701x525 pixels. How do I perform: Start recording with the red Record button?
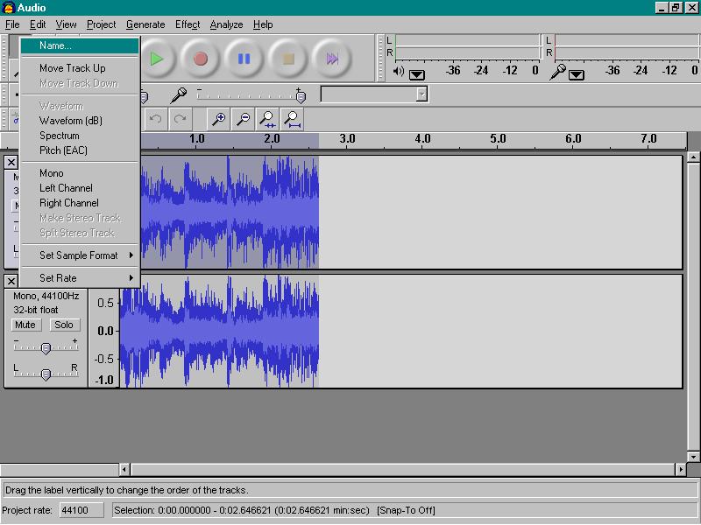(x=201, y=59)
